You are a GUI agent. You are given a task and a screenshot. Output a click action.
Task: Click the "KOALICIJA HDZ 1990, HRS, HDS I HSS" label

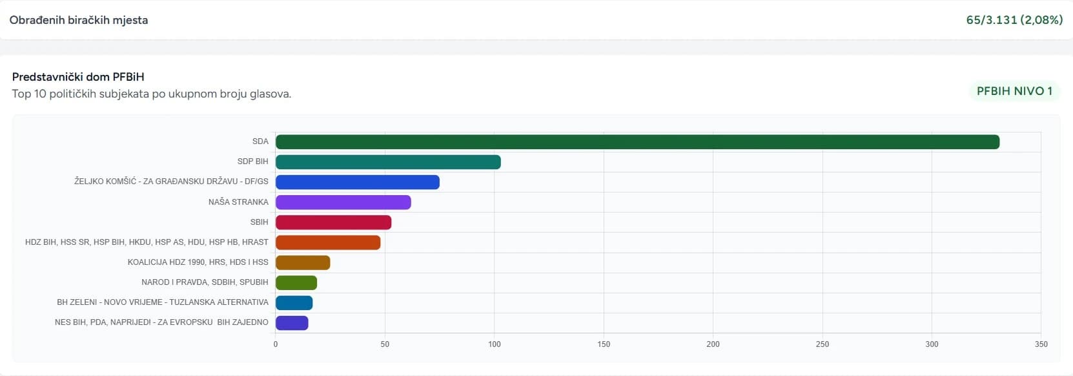click(x=198, y=262)
